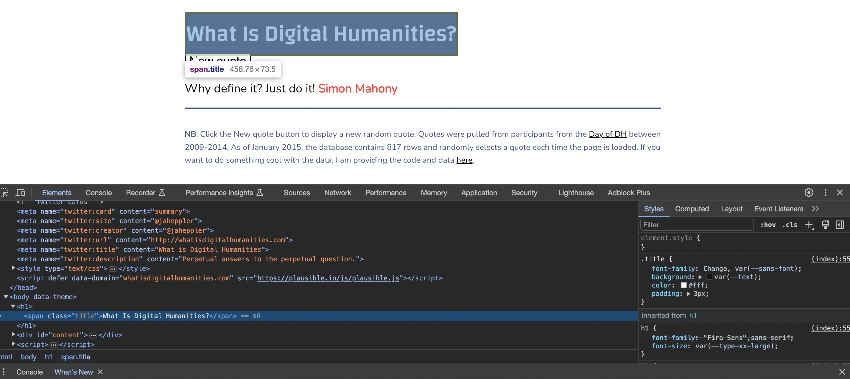The width and height of the screenshot is (850, 379).
Task: Open the Security tab
Action: coord(524,192)
